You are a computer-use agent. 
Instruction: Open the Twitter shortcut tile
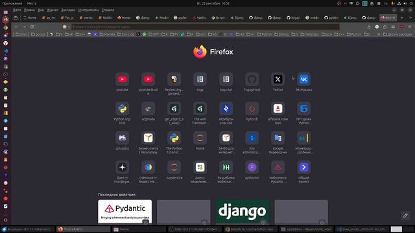278,79
